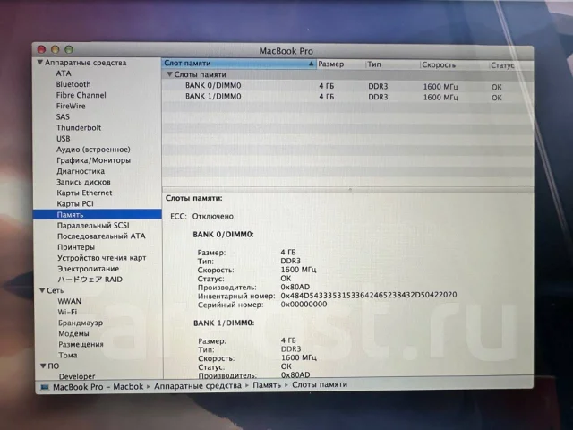Viewport: 573px width, 430px height.
Task: Select Графика/Мониторы entry
Action: (x=93, y=160)
